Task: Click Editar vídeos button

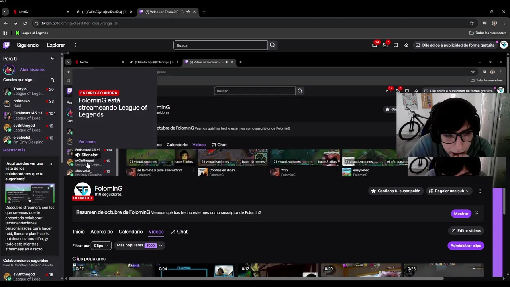Action: tap(466, 231)
